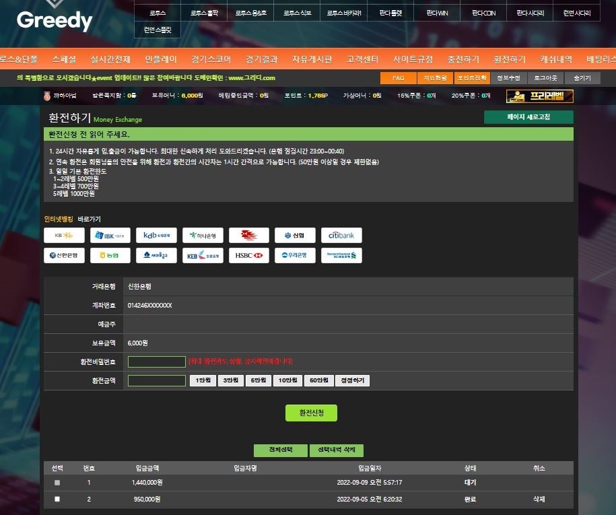Open the 경기결과 menu item
616x515 pixels.
(x=262, y=59)
